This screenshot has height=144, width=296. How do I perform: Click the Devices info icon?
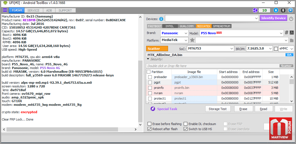[161, 19]
